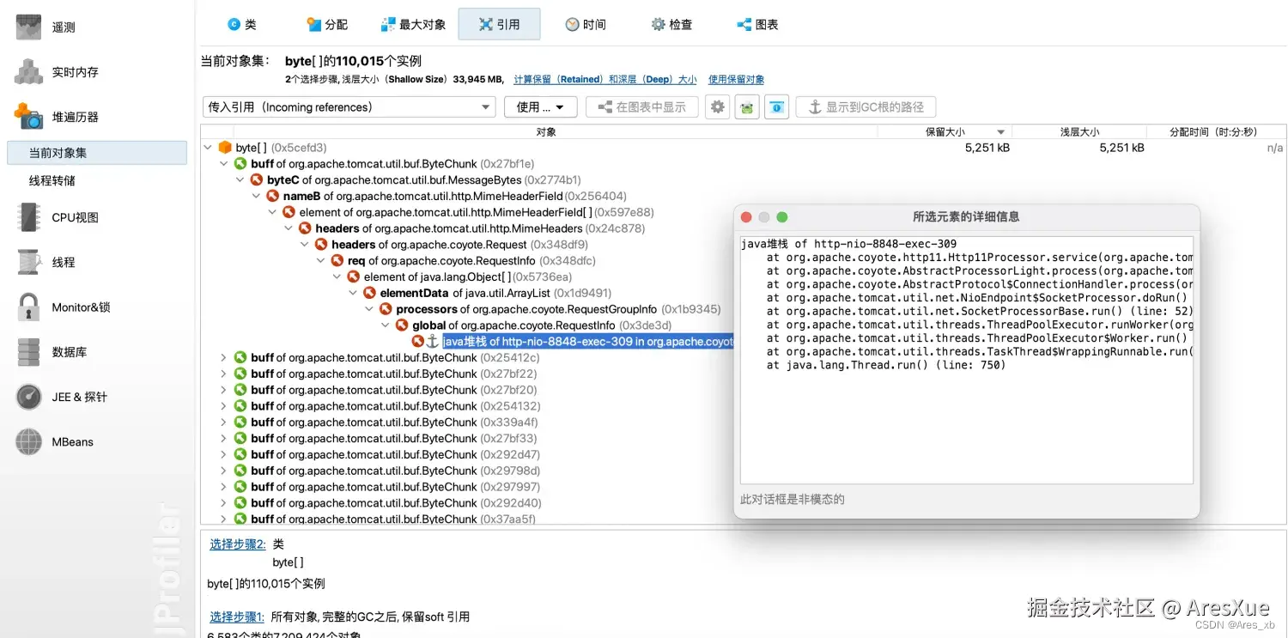
Task: Click the red reference icon beside nameB
Action: [273, 196]
